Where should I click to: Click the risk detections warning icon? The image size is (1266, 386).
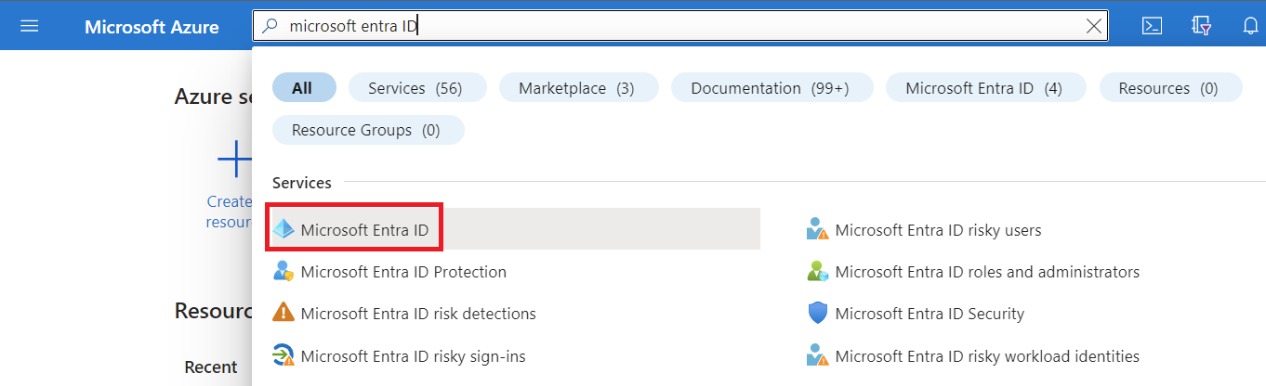[x=284, y=314]
